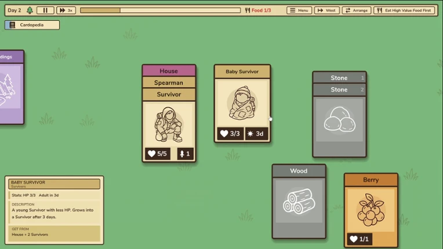Click the Baby Survivor 3/3 health badge

[230, 133]
